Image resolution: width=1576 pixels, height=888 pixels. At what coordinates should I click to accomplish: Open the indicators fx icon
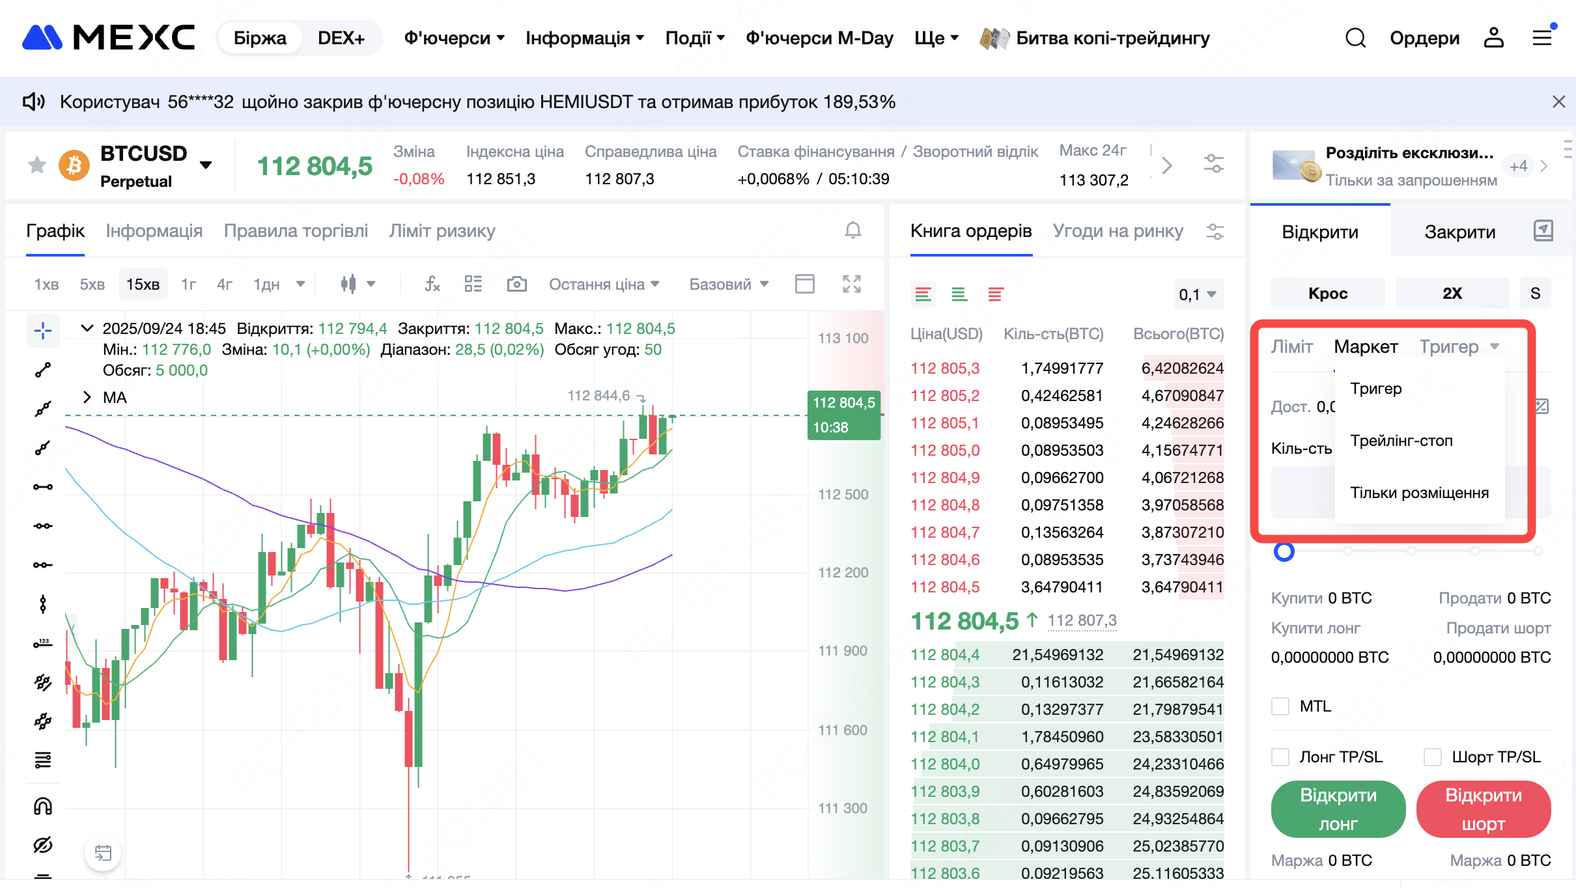(x=432, y=284)
